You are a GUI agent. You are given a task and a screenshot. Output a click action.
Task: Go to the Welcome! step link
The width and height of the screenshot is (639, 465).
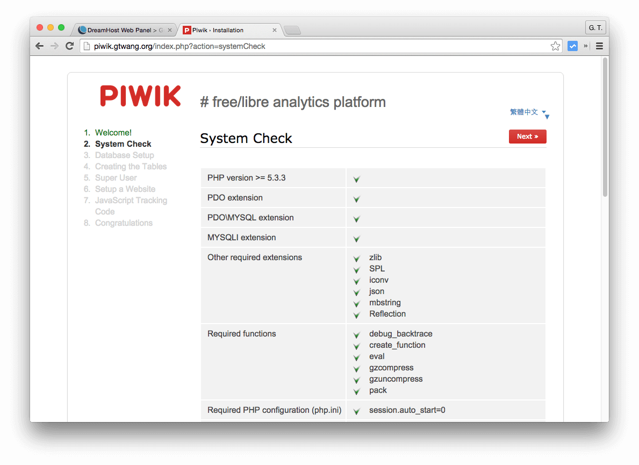coord(113,133)
